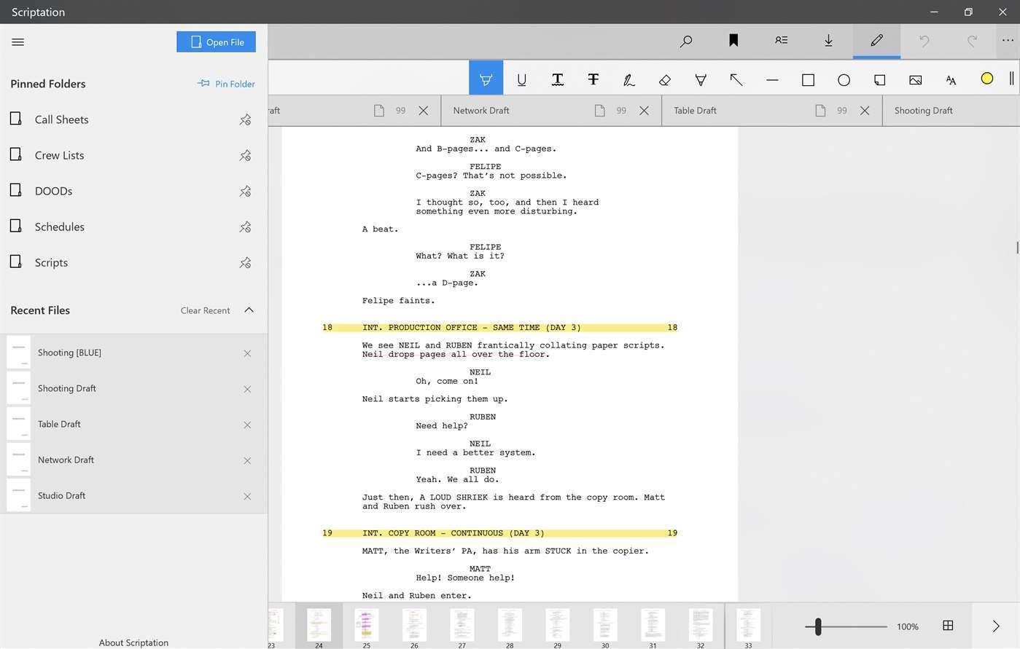This screenshot has height=649, width=1020.
Task: Toggle the annotation pen mode
Action: [876, 41]
